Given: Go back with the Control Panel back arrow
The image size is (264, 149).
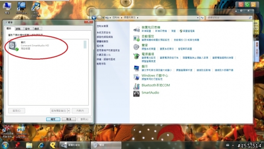Looking at the screenshot, I should coord(94,17).
